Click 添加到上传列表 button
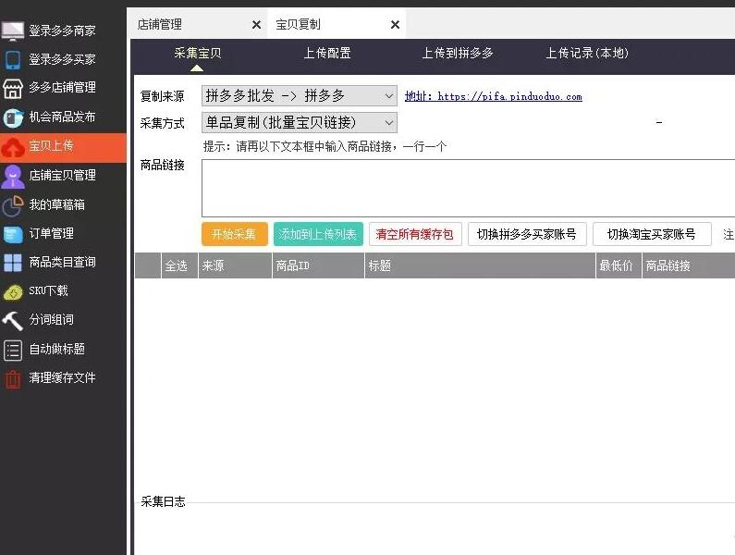This screenshot has width=735, height=555. pyautogui.click(x=318, y=234)
